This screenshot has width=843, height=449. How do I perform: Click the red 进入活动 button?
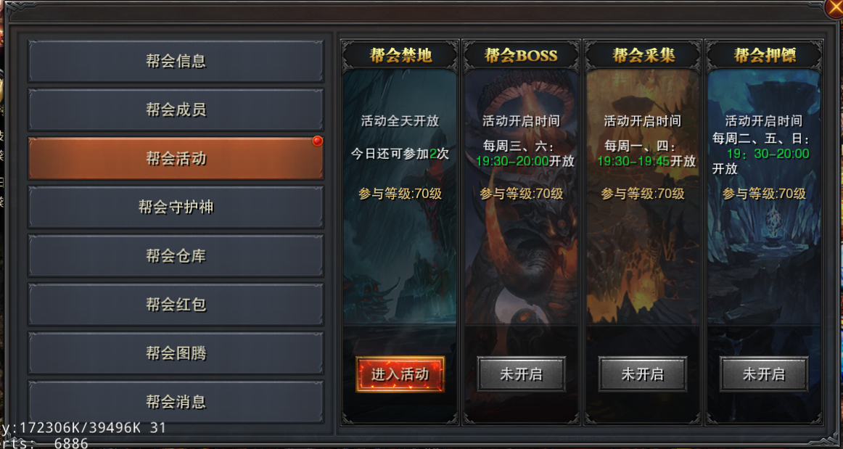(400, 374)
